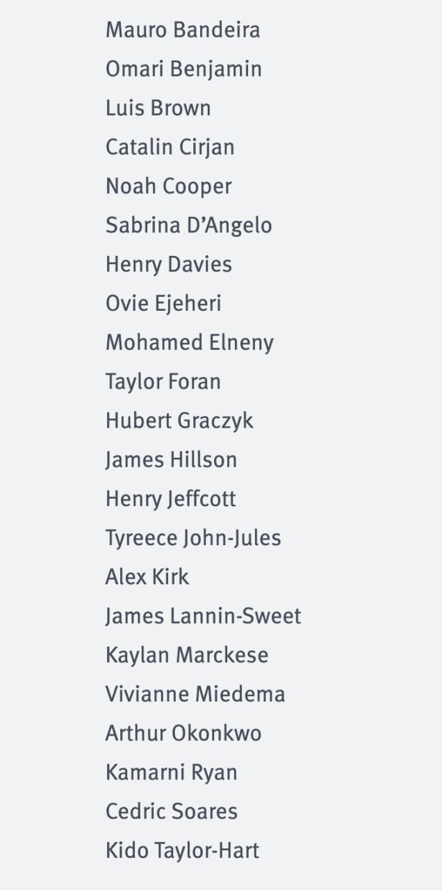442x890 pixels.
Task: Click Alex Kirk's name
Action: pyautogui.click(x=147, y=576)
